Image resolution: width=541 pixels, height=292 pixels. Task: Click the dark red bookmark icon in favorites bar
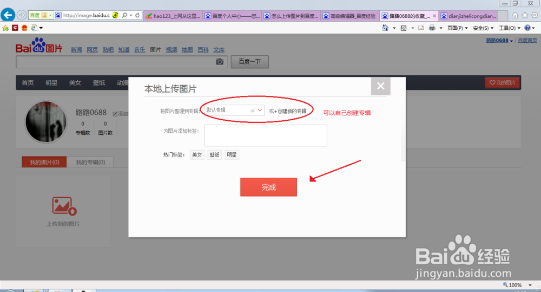click(x=15, y=28)
